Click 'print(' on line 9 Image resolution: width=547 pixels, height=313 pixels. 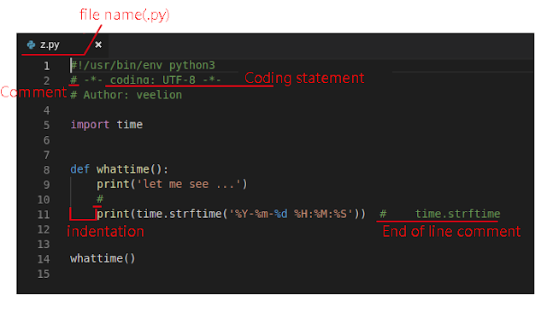pos(116,184)
